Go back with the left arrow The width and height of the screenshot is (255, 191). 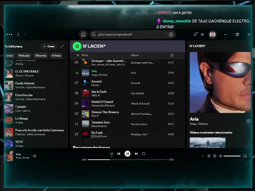pos(18,34)
